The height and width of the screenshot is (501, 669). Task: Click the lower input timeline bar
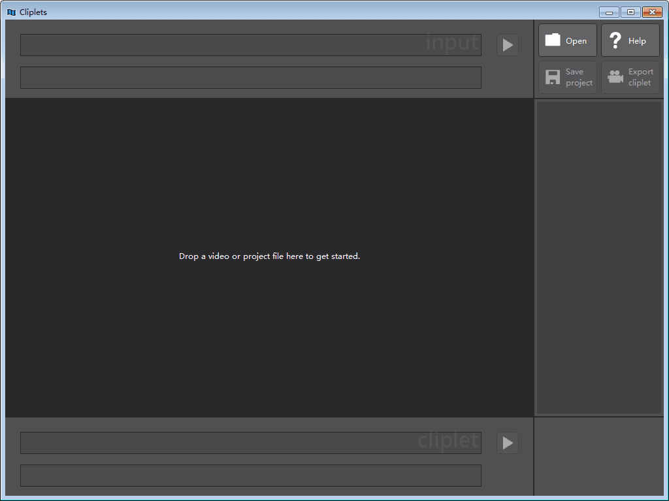[250, 77]
